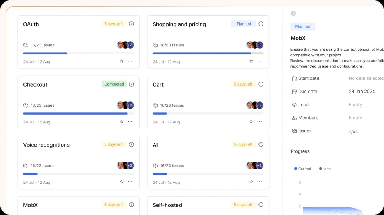
Task: Click the Completed badge on the Checkout card
Action: tap(114, 84)
